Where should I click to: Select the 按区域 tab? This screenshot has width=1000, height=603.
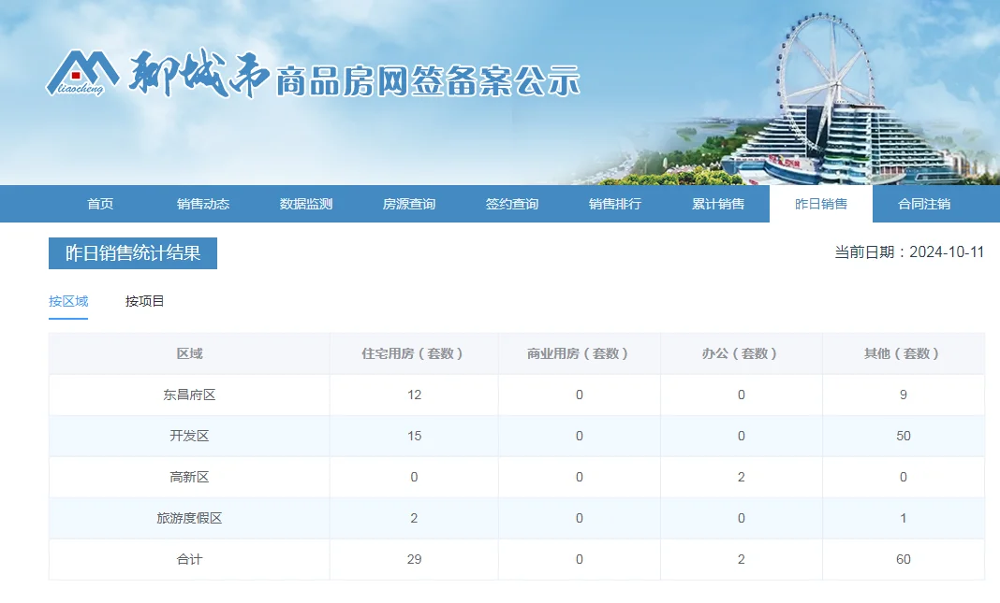[68, 301]
